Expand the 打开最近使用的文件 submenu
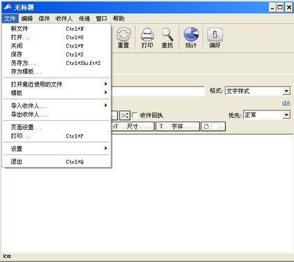294x262 pixels. click(57, 84)
